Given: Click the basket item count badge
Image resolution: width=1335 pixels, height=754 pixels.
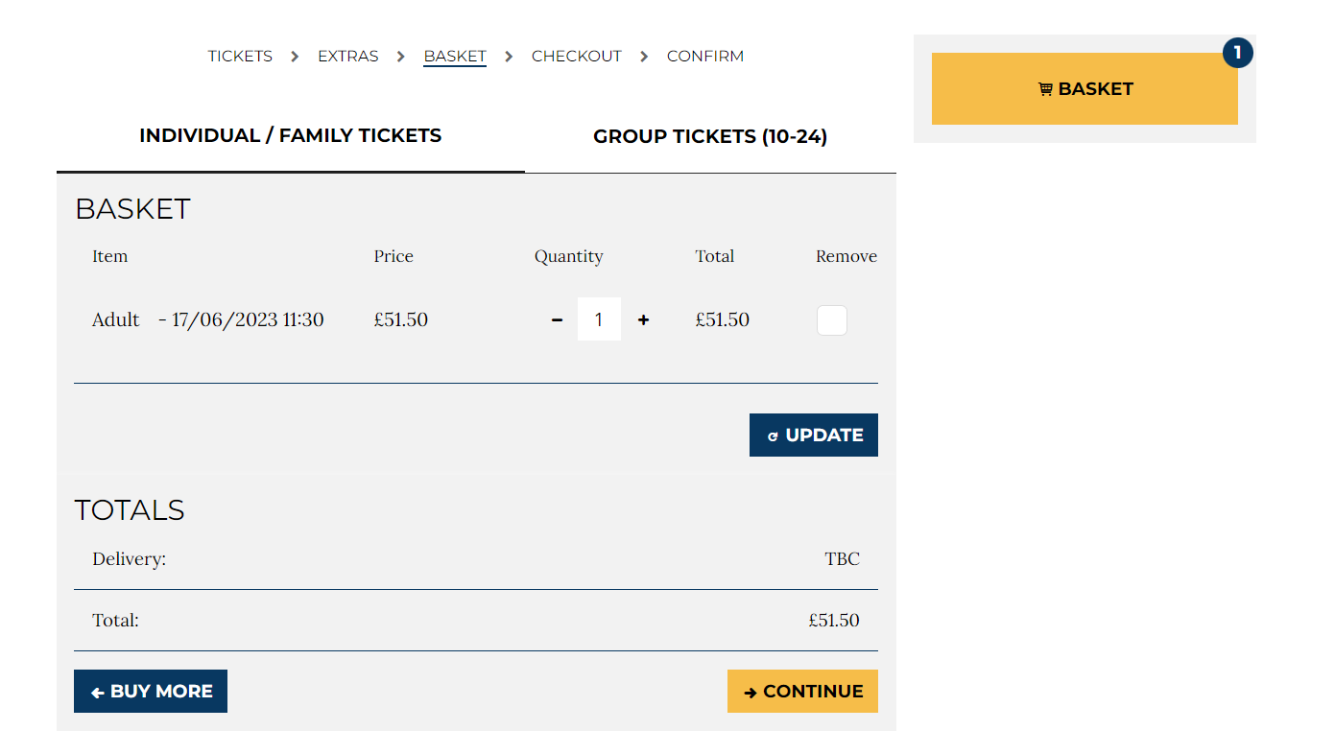Looking at the screenshot, I should click(1237, 53).
